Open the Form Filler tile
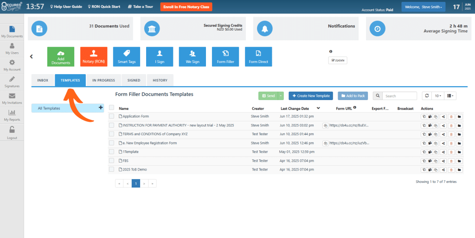This screenshot has width=475, height=238. tap(225, 56)
